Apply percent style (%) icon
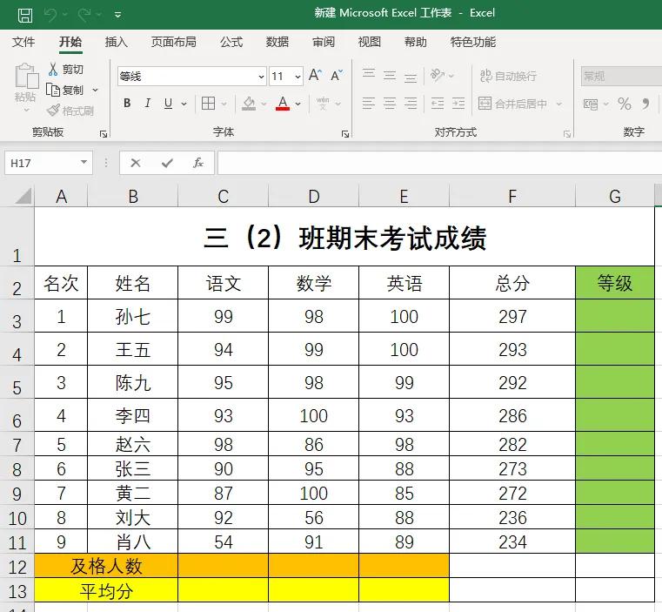This screenshot has height=612, width=662. pyautogui.click(x=625, y=104)
